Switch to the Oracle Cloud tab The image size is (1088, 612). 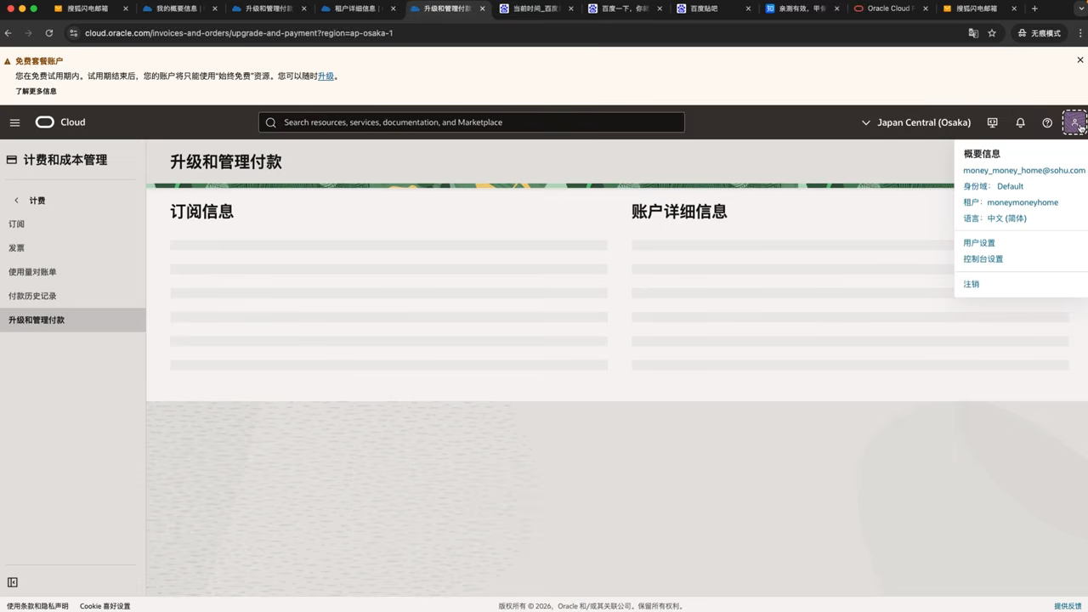click(x=886, y=8)
